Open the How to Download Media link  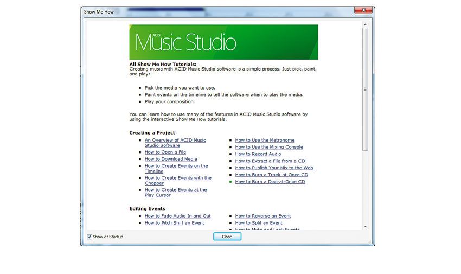pyautogui.click(x=171, y=159)
